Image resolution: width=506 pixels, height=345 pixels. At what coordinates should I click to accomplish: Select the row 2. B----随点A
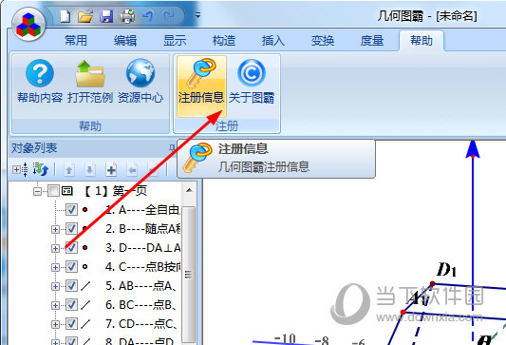pos(142,229)
